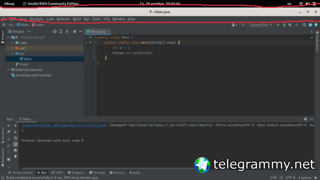Screen dimensions: 320x180
Task: Toggle soft-wrap in Run console
Action: [x=15, y=138]
